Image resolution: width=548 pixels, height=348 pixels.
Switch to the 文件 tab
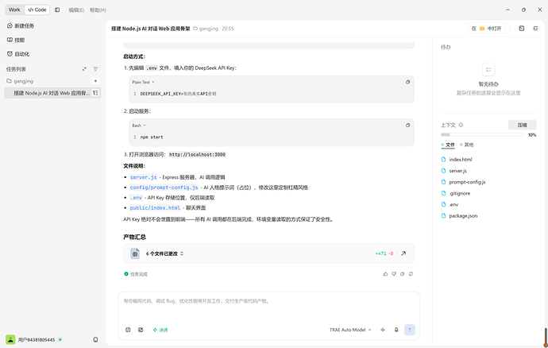click(x=448, y=145)
